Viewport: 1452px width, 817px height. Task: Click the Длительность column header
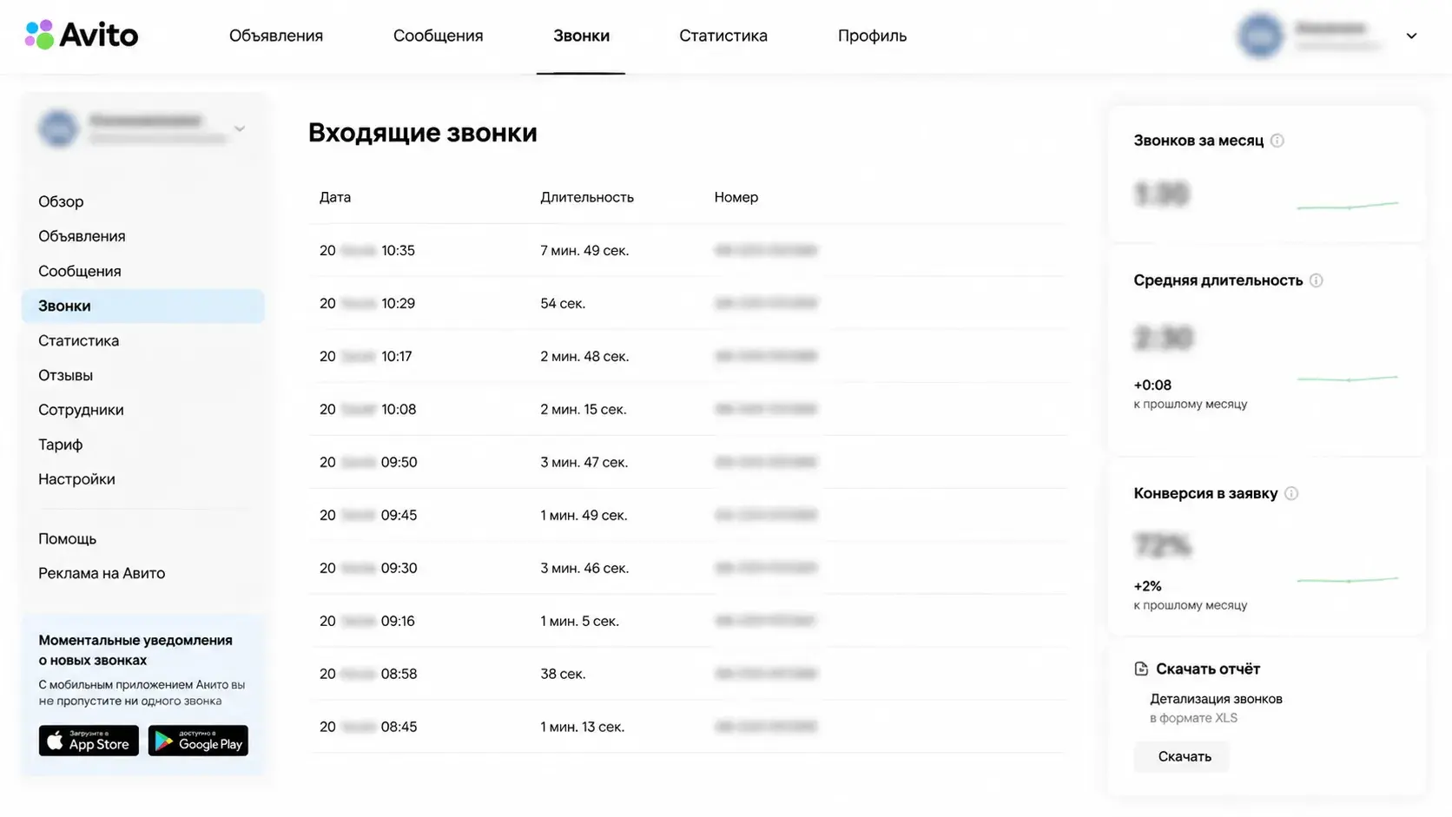(587, 197)
